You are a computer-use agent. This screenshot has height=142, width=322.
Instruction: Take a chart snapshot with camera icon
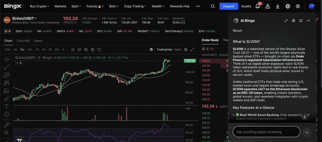(x=93, y=49)
